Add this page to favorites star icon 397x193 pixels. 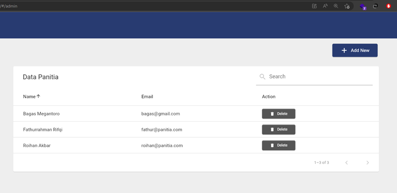(x=347, y=6)
